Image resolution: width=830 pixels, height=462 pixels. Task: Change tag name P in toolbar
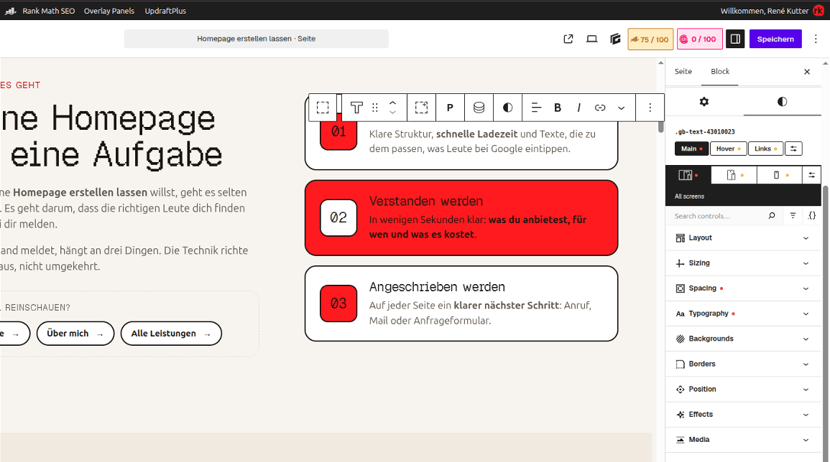450,108
